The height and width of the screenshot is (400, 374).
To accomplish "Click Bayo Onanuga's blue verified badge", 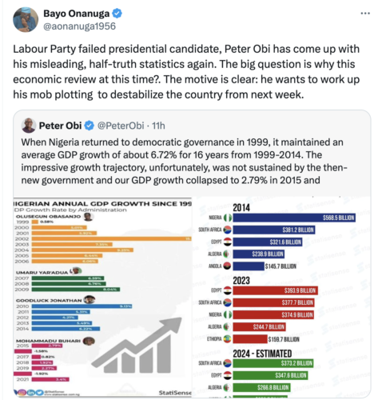I will pos(117,14).
